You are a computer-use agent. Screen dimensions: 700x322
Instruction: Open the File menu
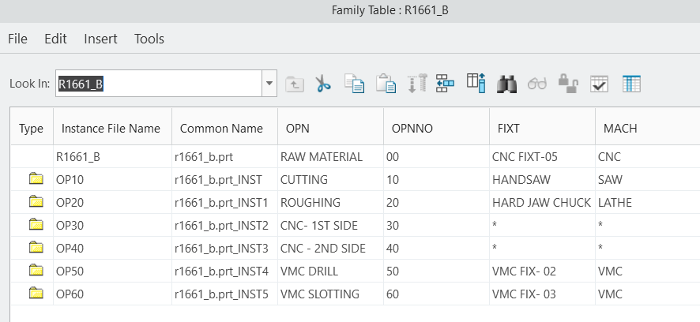tap(17, 39)
